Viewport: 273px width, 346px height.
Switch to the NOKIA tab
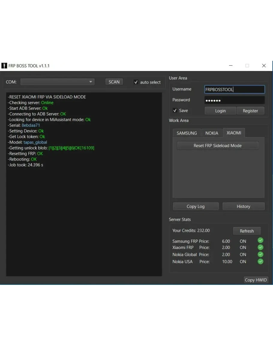point(211,133)
